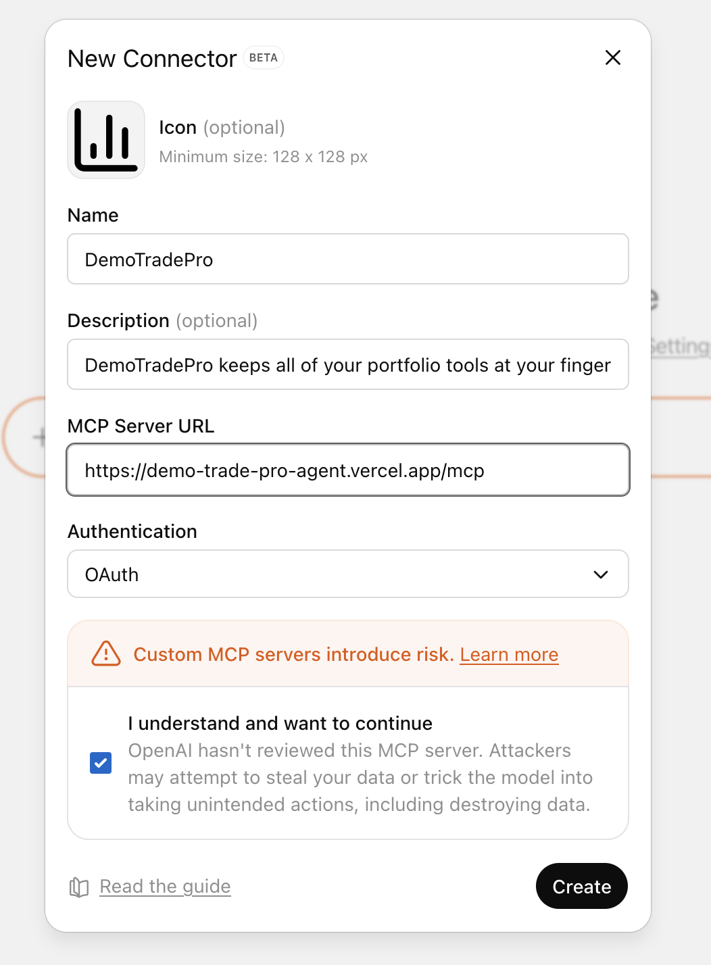Open the 'Learn more' risk link
This screenshot has width=711, height=965.
click(509, 655)
